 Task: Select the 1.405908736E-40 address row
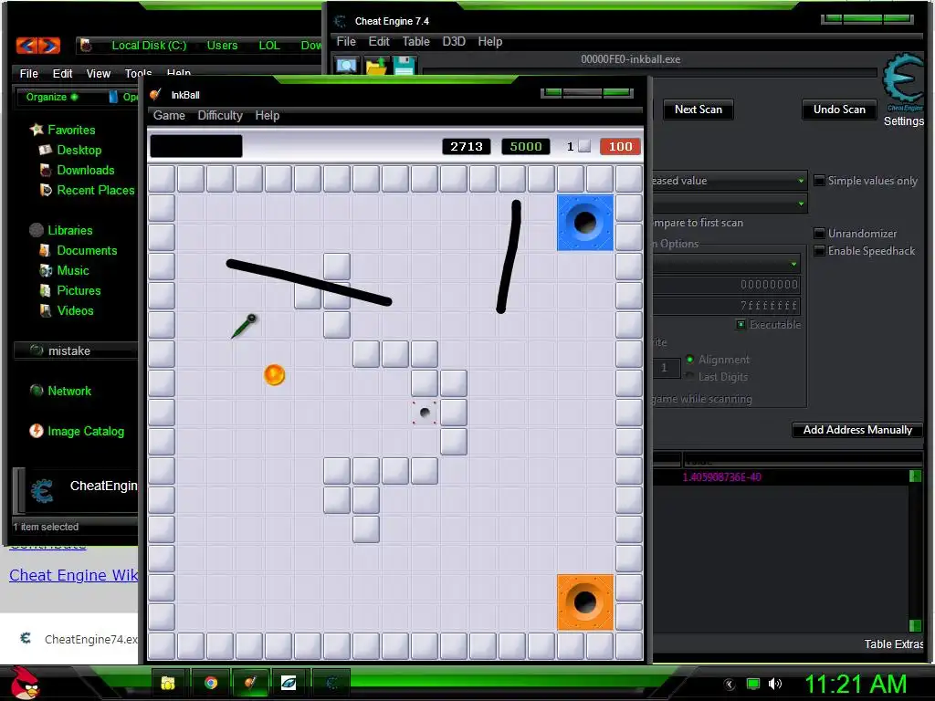(780, 476)
